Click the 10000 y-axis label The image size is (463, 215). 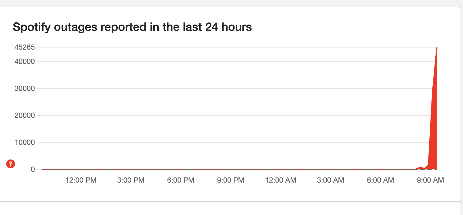25,142
